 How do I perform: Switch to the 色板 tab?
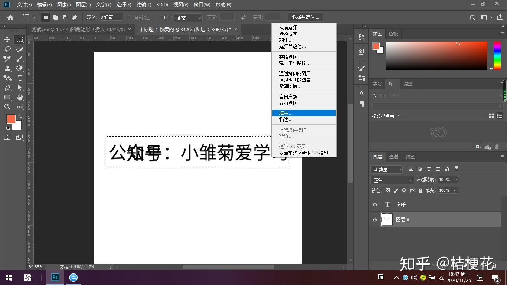pos(393,33)
